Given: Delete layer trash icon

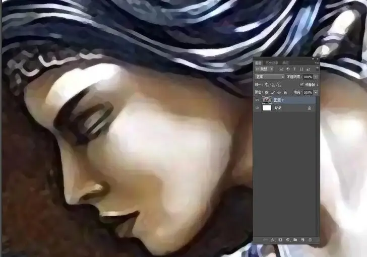Looking at the screenshot, I should click(310, 240).
